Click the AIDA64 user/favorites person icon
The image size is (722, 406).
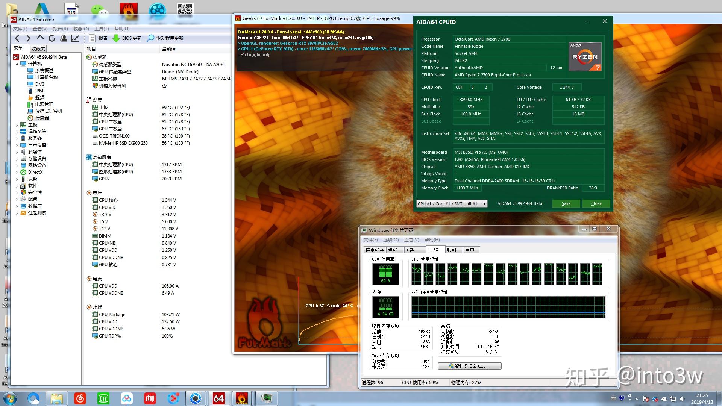coord(64,38)
